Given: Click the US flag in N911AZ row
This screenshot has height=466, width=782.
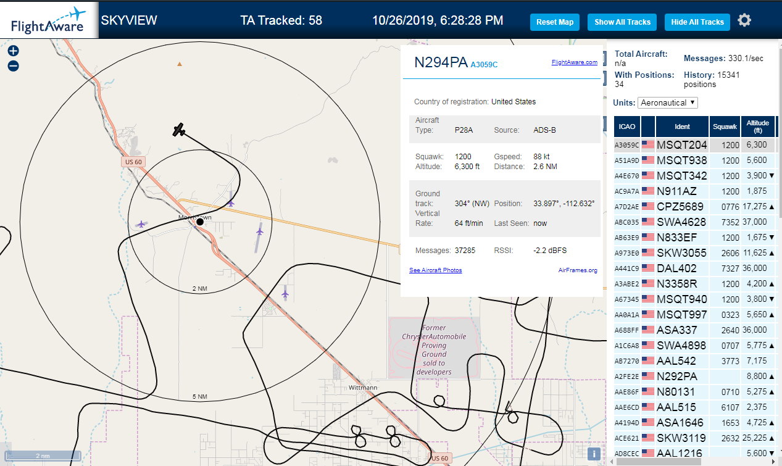Looking at the screenshot, I should (x=648, y=191).
